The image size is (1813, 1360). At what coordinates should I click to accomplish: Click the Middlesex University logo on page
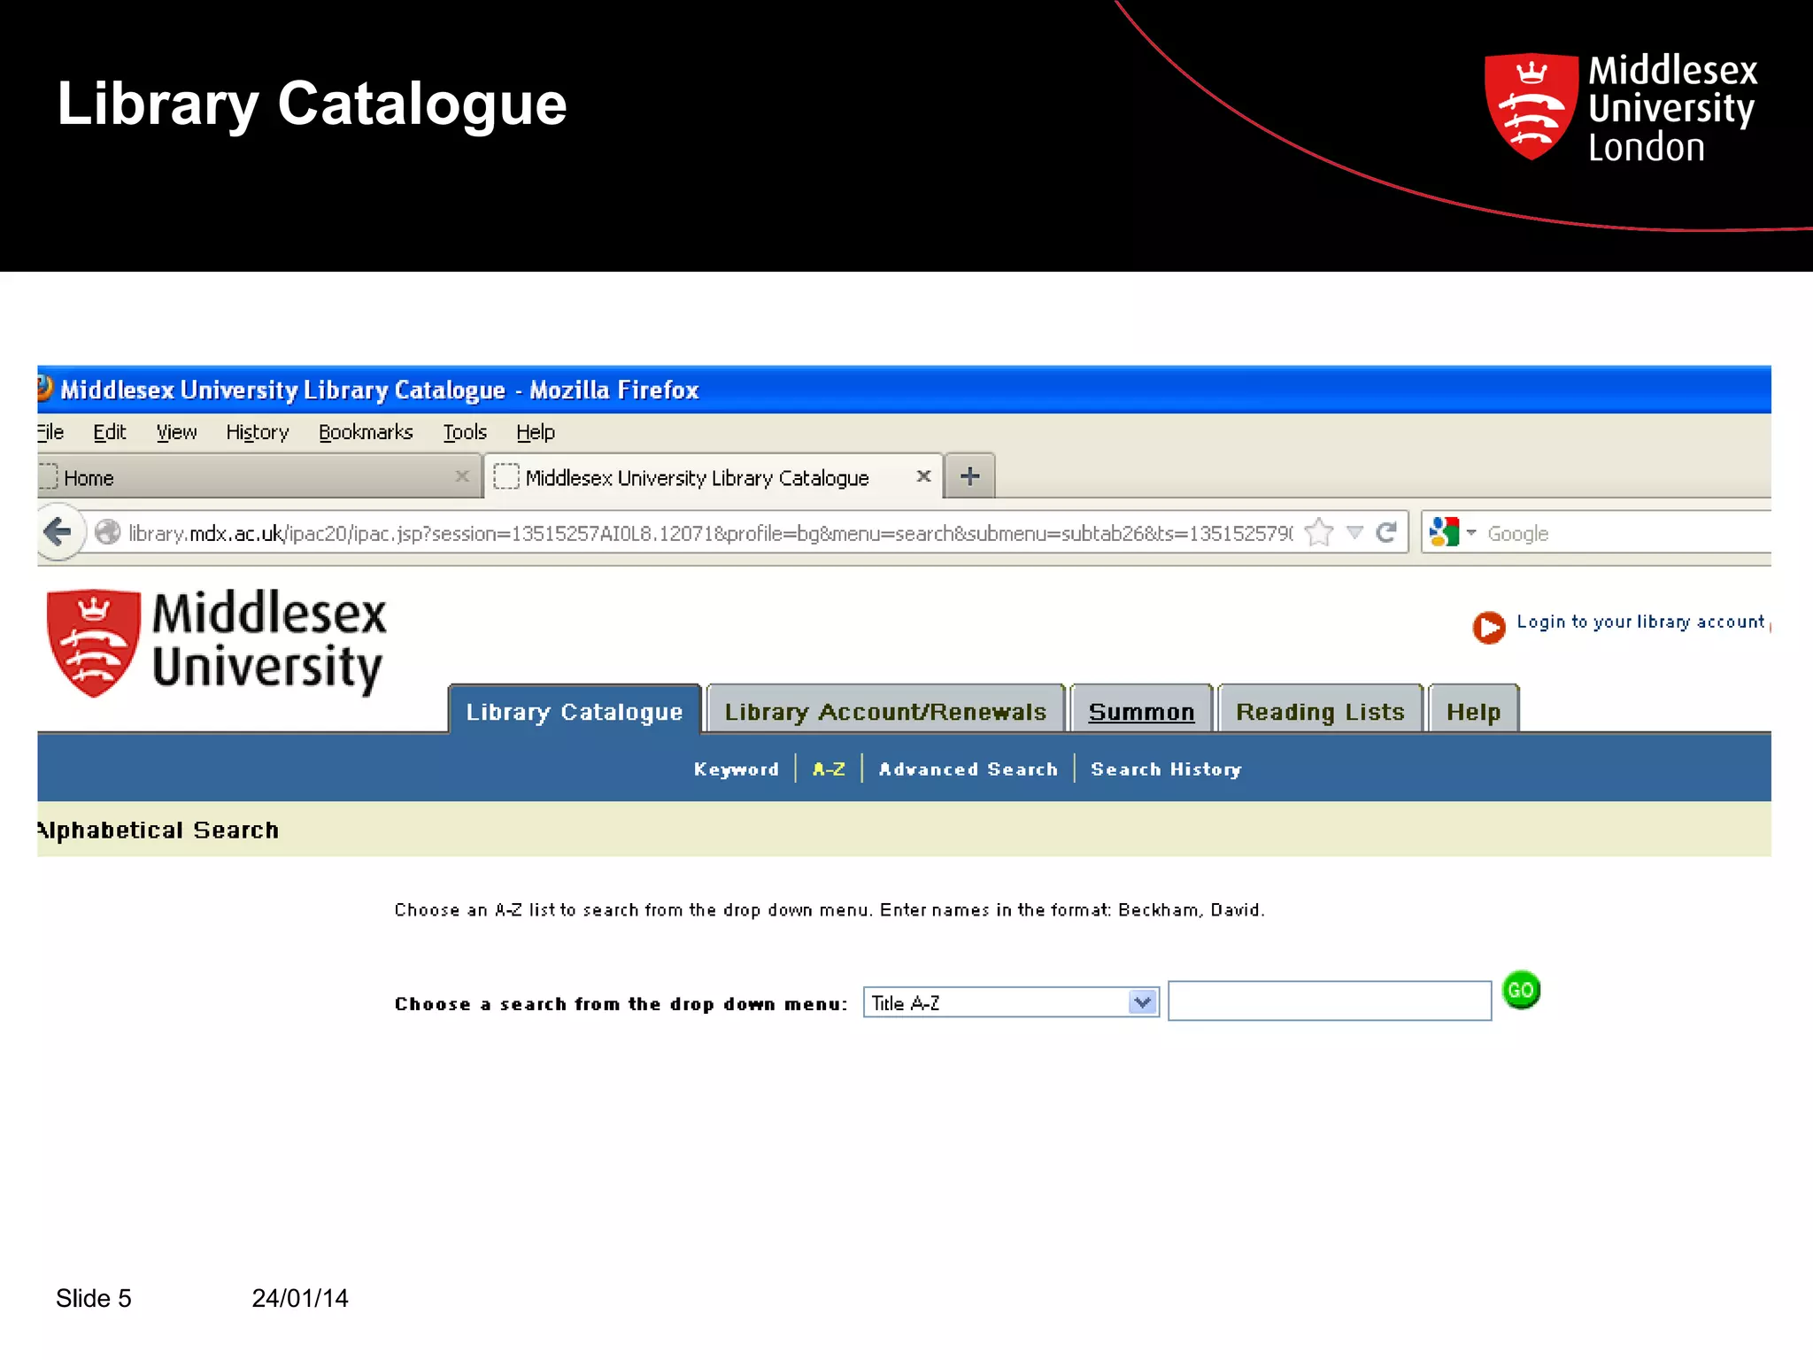click(217, 643)
